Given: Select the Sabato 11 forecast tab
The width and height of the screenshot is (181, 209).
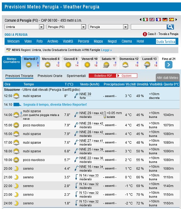Looking at the screenshot, I should (x=108, y=63).
